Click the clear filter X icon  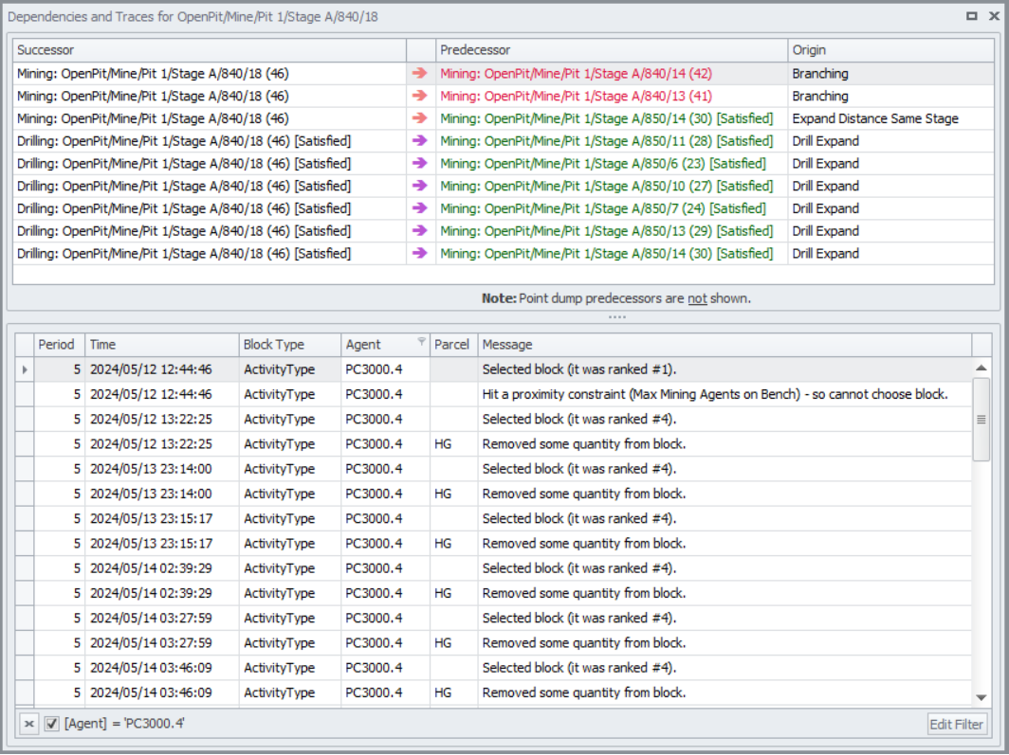click(x=29, y=724)
